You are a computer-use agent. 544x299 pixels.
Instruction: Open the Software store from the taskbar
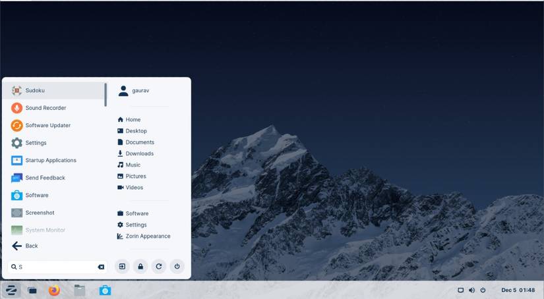pos(105,290)
